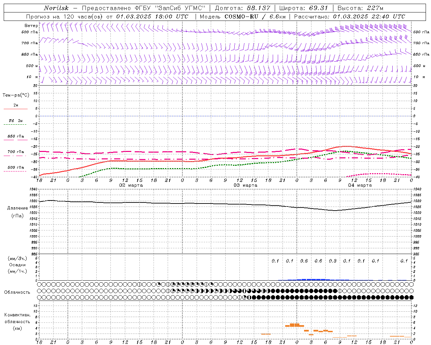The width and height of the screenshot is (431, 345).
Task: Click the 'Высота: 227м' header field
Action: pyautogui.click(x=360, y=8)
